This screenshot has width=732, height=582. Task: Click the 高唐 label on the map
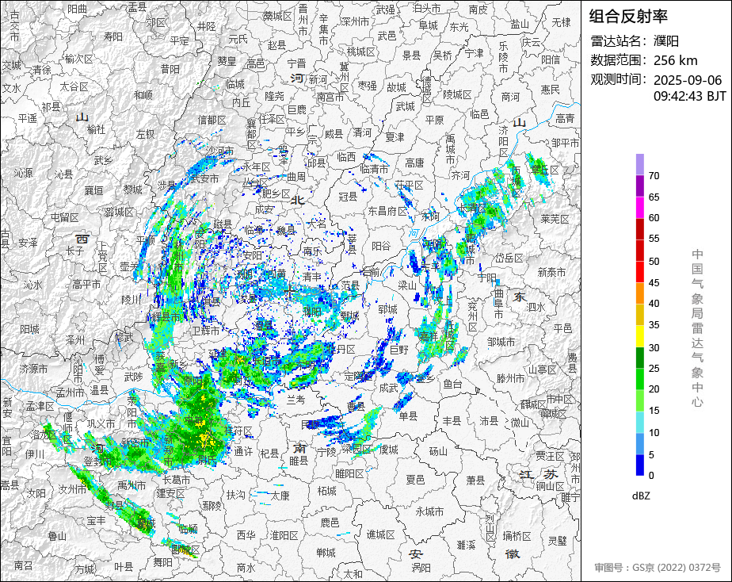pos(414,163)
